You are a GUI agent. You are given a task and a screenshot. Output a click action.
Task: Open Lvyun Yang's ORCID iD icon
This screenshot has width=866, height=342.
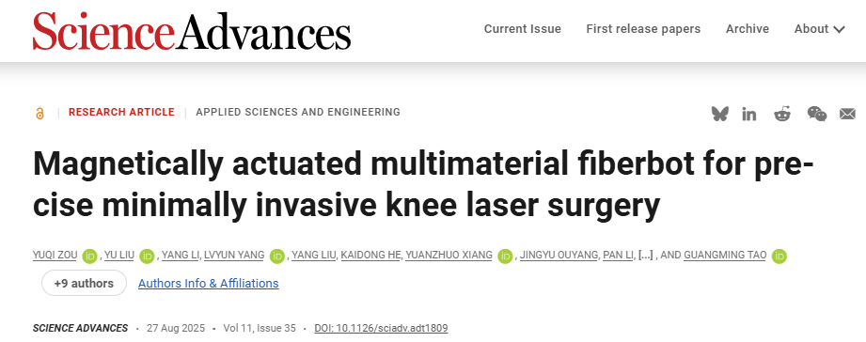pos(277,256)
